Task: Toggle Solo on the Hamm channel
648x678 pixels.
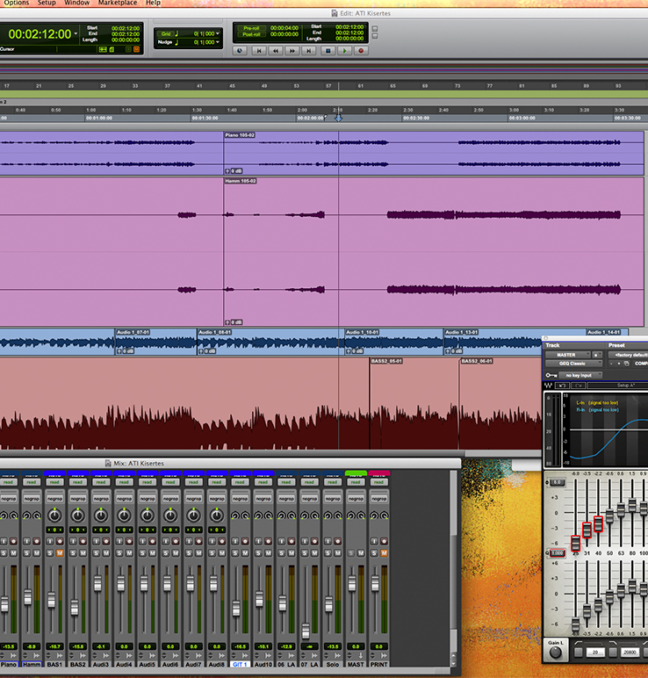Action: pos(27,553)
